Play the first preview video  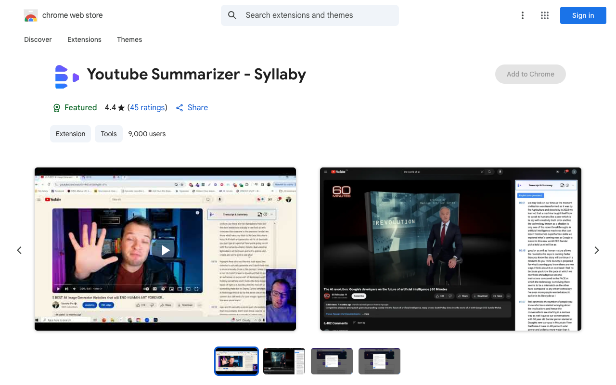(x=165, y=250)
